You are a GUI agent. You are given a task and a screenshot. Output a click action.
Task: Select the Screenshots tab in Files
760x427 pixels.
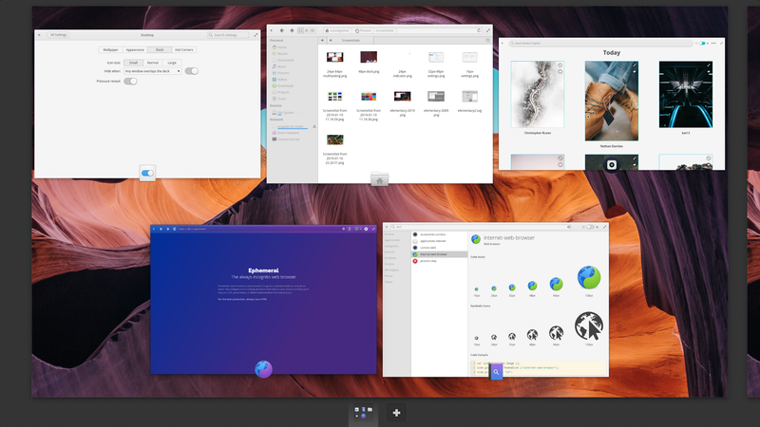[x=351, y=41]
